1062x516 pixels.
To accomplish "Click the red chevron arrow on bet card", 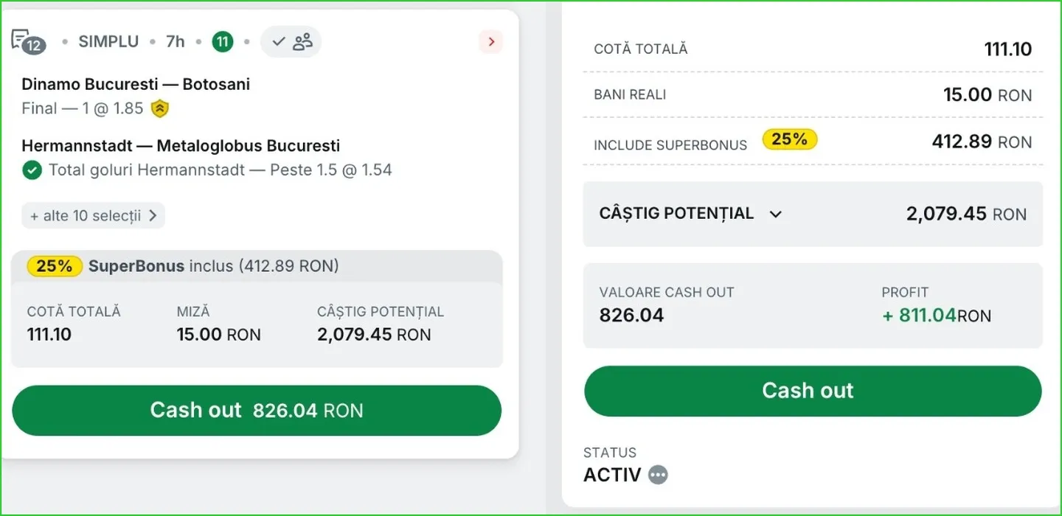I will [x=490, y=41].
